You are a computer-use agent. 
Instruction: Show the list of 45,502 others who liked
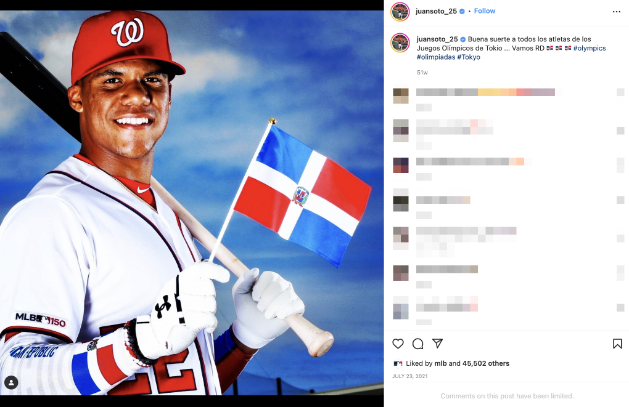[x=486, y=363]
